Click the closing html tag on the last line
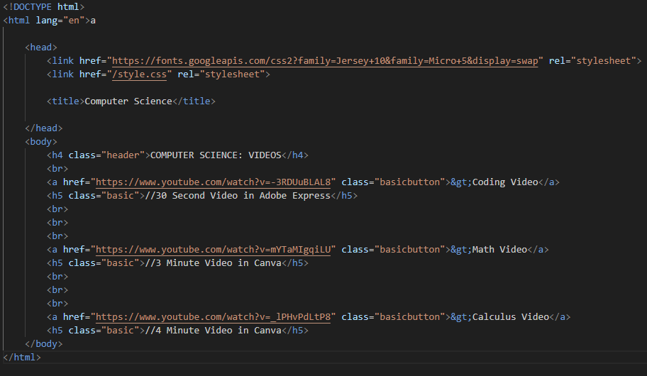This screenshot has height=376, width=647. (x=22, y=358)
